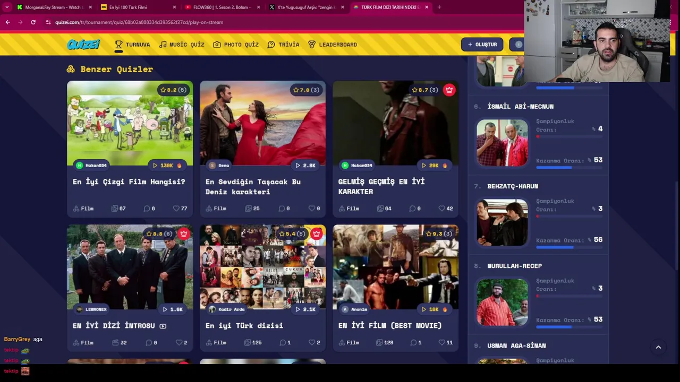
Task: Click Kazanma Oranı bar for Behzatç-Harun
Action: [x=569, y=247]
